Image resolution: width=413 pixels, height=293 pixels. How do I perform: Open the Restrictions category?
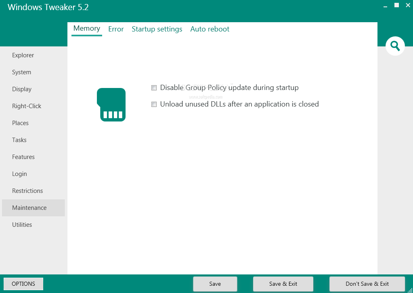coord(34,191)
